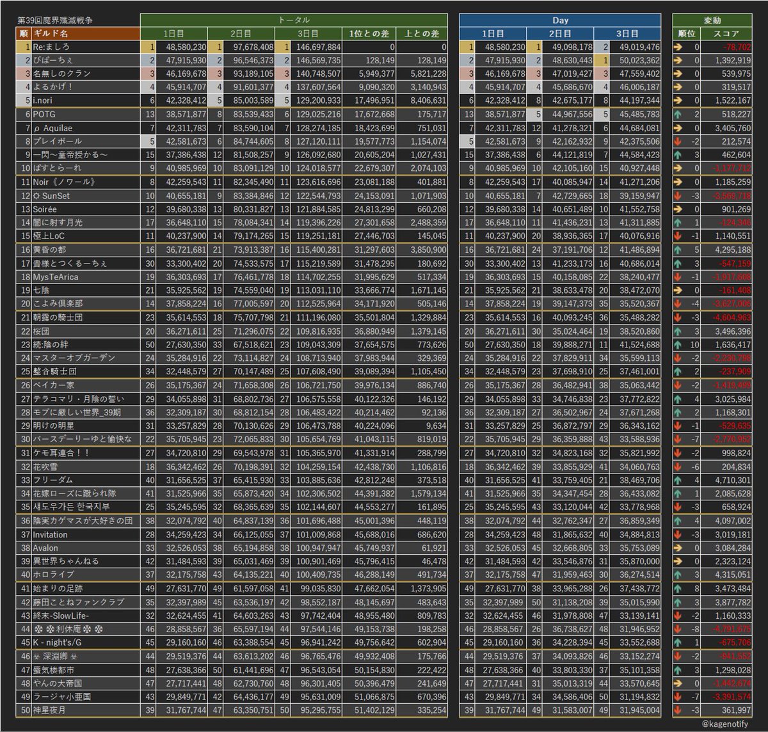Click the down arrow in こよみ倶楽部 row
Screen dimensions: 768x732
(x=678, y=303)
